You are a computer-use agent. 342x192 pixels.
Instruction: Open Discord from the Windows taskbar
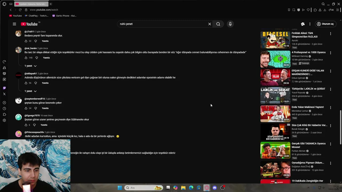(x=214, y=188)
